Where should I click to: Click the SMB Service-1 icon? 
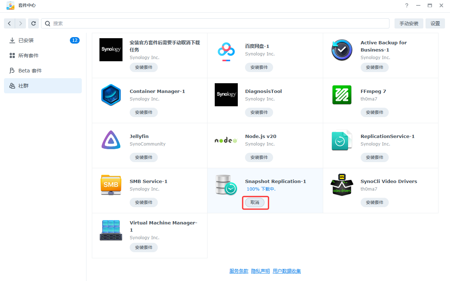click(x=111, y=185)
